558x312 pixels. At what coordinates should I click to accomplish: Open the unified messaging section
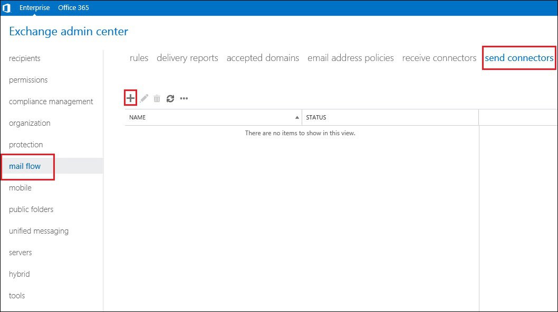click(39, 231)
